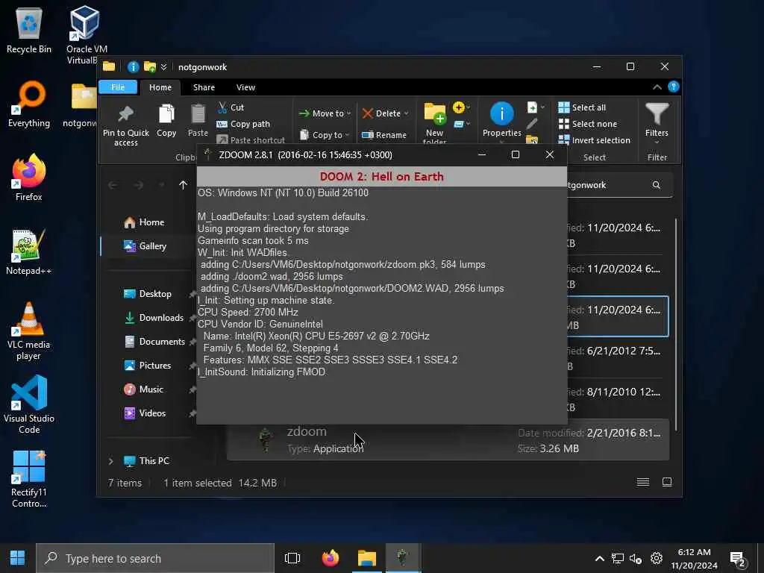764x573 pixels.
Task: Open Firefox from the taskbar
Action: pyautogui.click(x=331, y=558)
